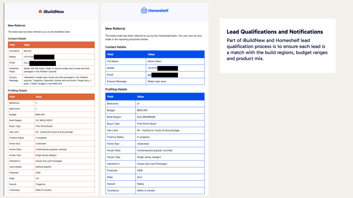The image size is (353, 198).
Task: Select the 'Steve Owen' full name value
Action: pos(154,61)
